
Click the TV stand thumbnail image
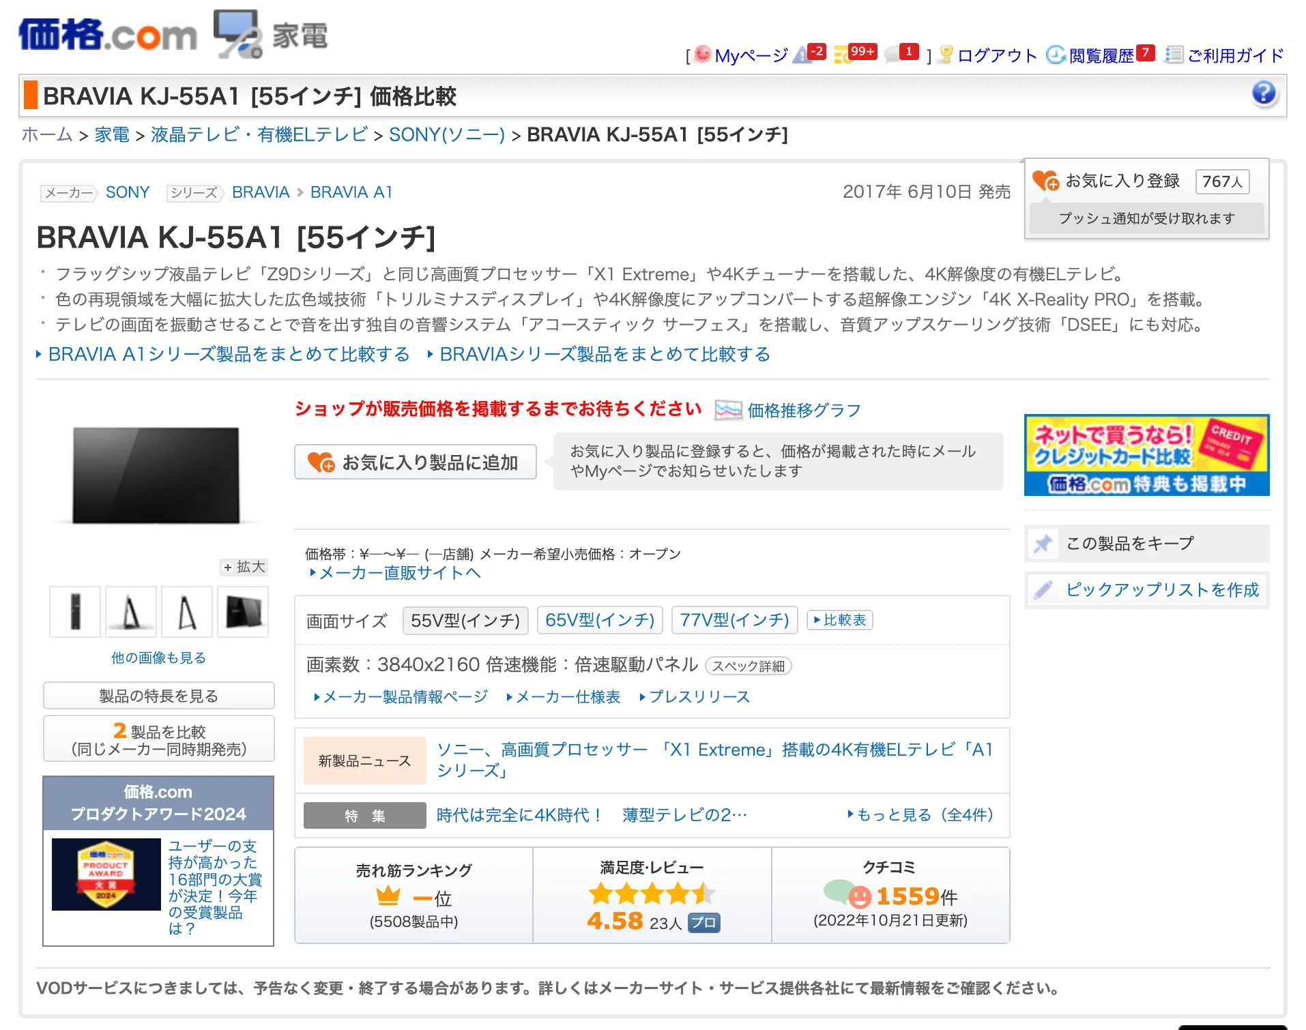131,611
